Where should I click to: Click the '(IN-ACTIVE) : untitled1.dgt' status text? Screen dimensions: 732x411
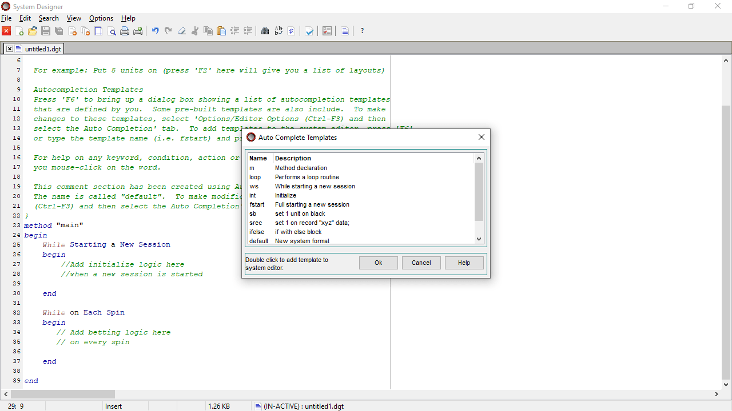tap(303, 406)
